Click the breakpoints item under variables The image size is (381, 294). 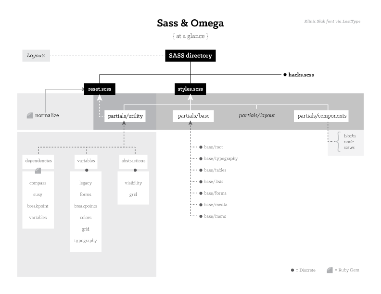[x=86, y=206]
